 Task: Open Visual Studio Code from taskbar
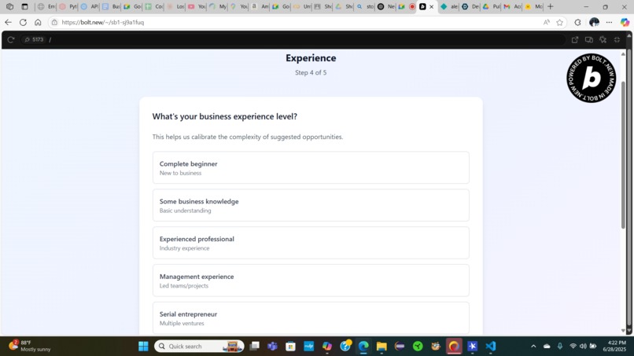[491, 347]
